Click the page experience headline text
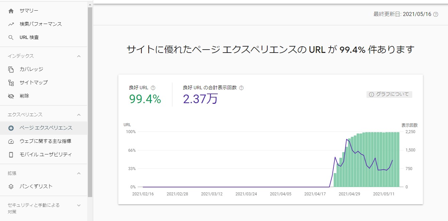 tap(271, 50)
